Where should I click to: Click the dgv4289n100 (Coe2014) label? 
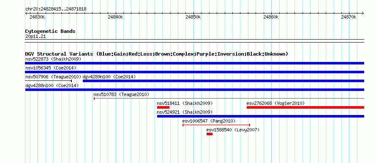pyautogui.click(x=109, y=77)
